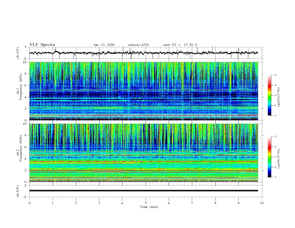Click the station=ATH label
The width and height of the screenshot is (295, 228).
click(x=138, y=45)
